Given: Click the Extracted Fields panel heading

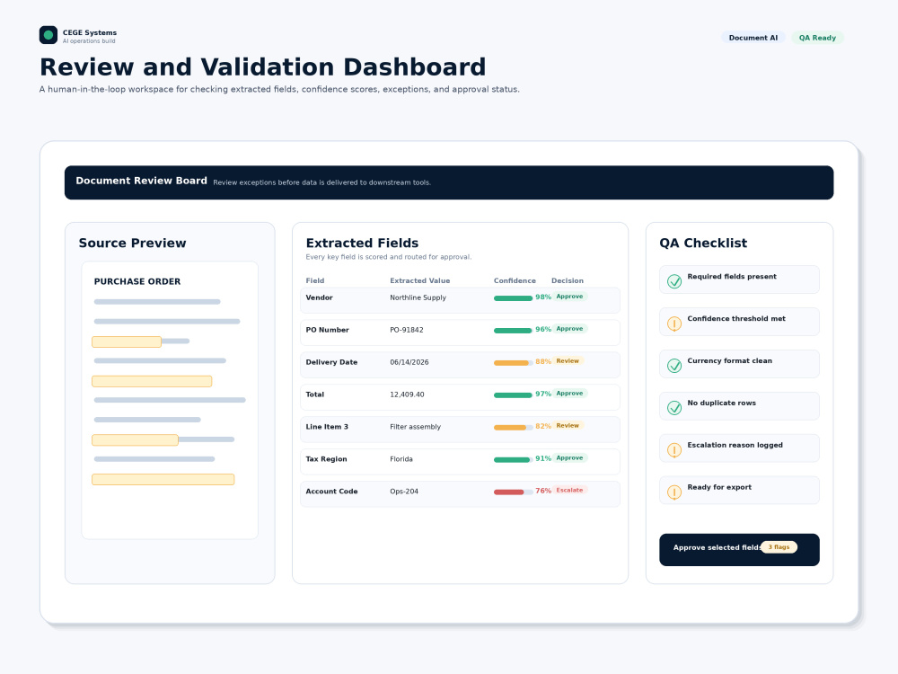Looking at the screenshot, I should [362, 243].
